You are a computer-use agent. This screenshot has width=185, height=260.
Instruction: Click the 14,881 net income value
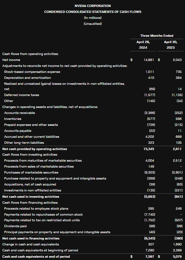(x=149, y=60)
